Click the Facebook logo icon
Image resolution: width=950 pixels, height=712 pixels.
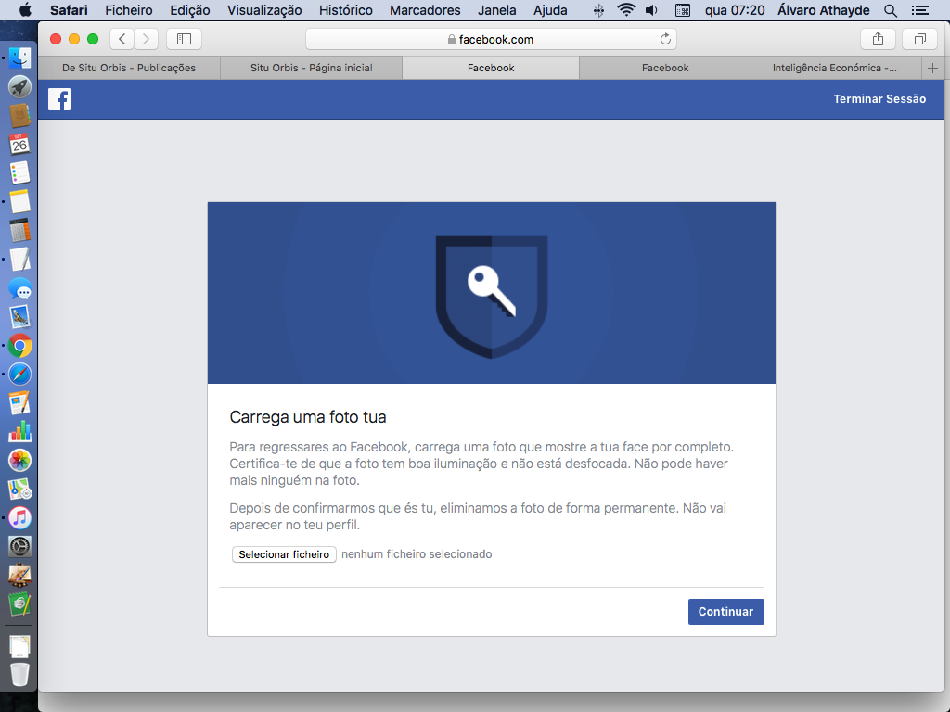(x=59, y=99)
